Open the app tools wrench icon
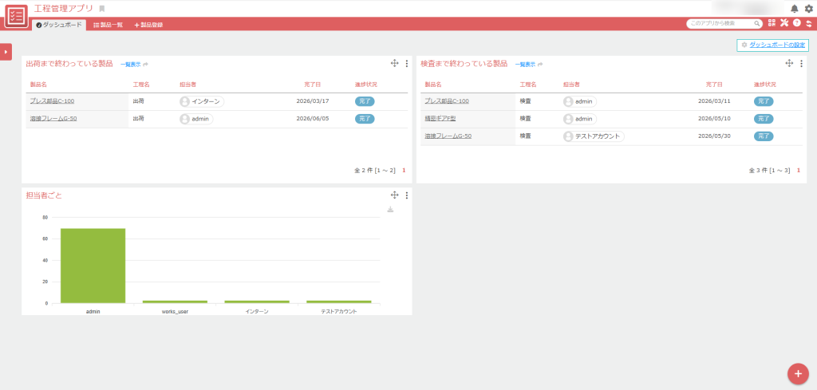The width and height of the screenshot is (817, 390). pyautogui.click(x=784, y=23)
